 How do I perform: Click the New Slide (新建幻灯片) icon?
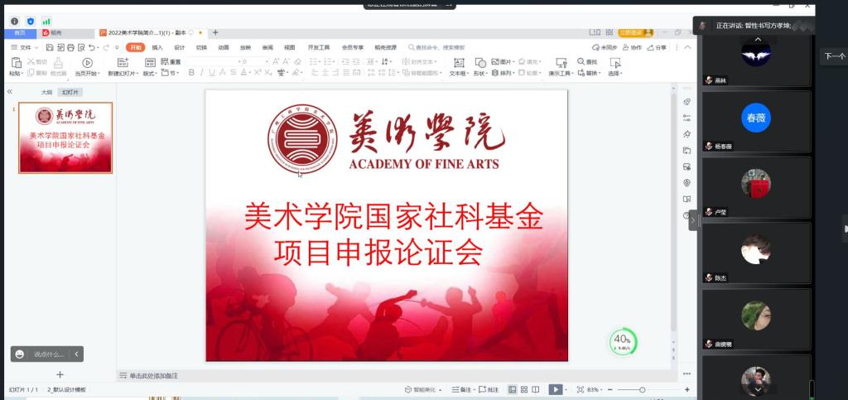click(x=123, y=63)
